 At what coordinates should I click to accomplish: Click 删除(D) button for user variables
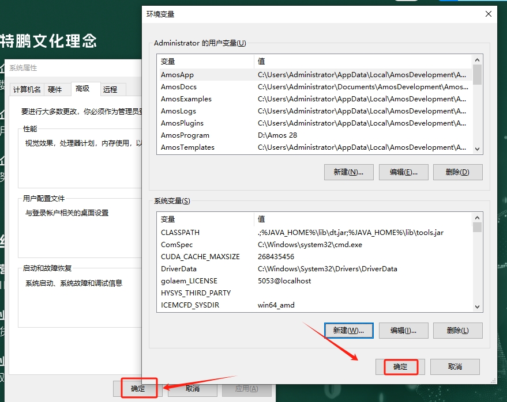pyautogui.click(x=457, y=172)
